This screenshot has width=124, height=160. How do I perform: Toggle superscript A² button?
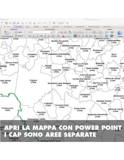[x=45, y=36]
